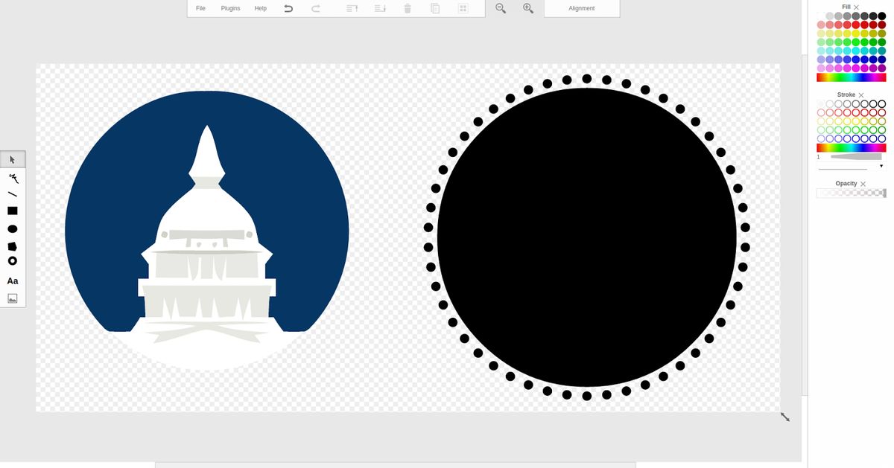Click the Alignment button
Screen dimensions: 894x468
tap(582, 8)
